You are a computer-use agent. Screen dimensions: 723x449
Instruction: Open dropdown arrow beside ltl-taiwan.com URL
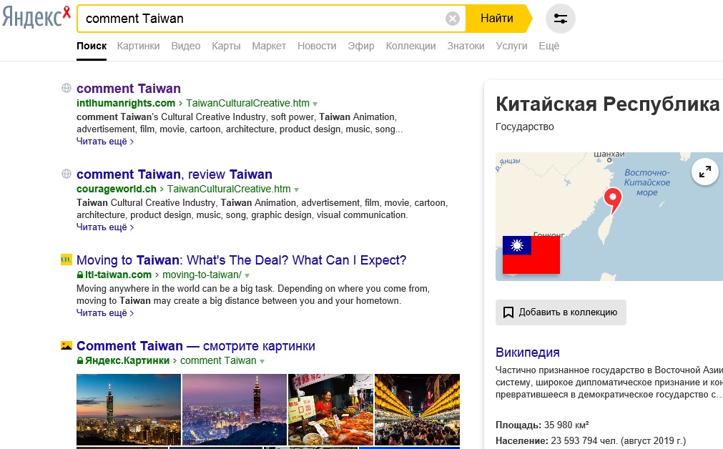click(247, 275)
